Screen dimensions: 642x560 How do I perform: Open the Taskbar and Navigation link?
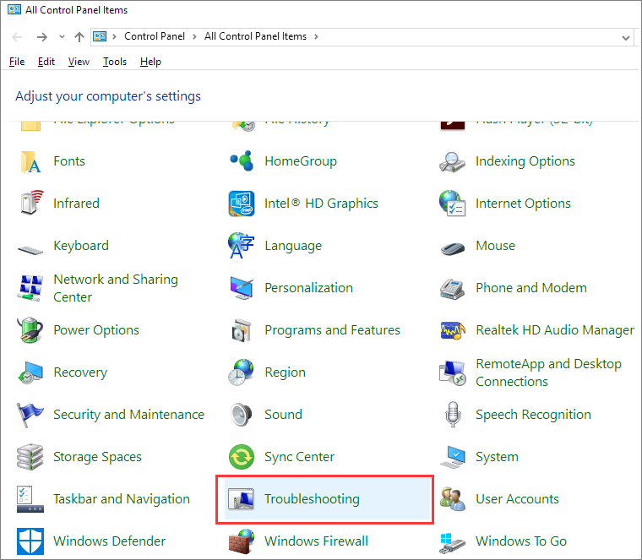click(x=122, y=498)
